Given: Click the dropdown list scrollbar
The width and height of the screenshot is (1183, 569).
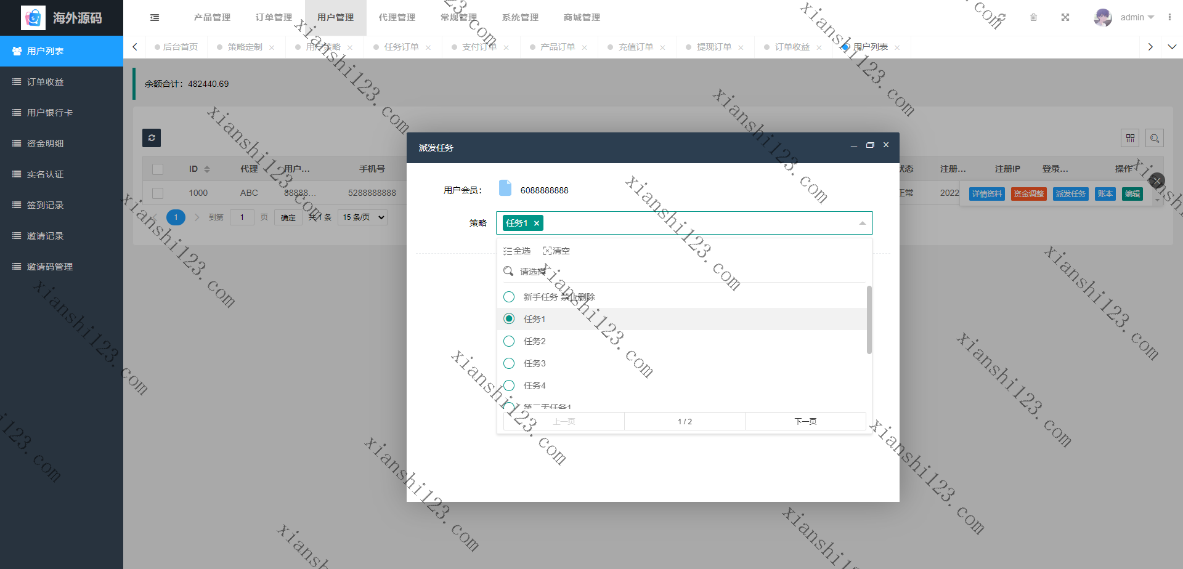Looking at the screenshot, I should click(869, 320).
